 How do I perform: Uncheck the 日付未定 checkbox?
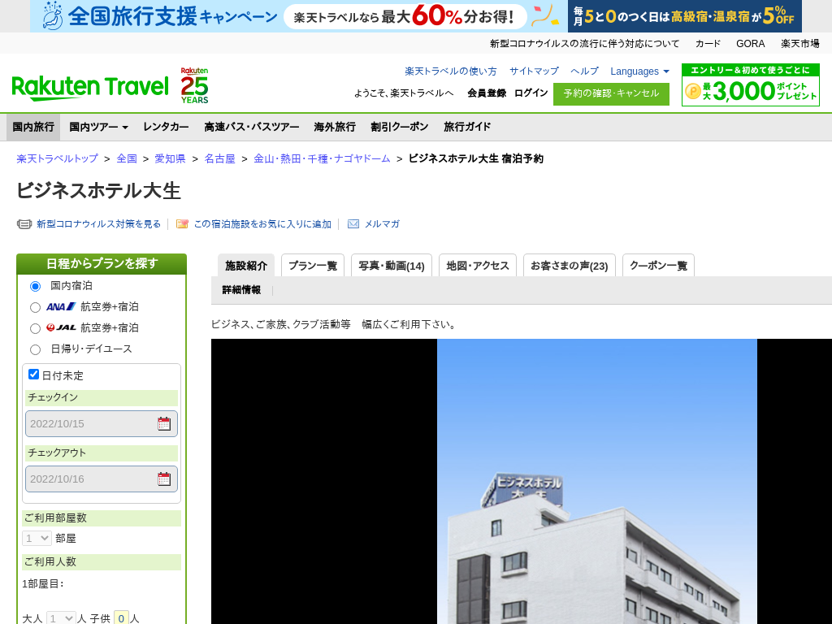click(x=33, y=374)
